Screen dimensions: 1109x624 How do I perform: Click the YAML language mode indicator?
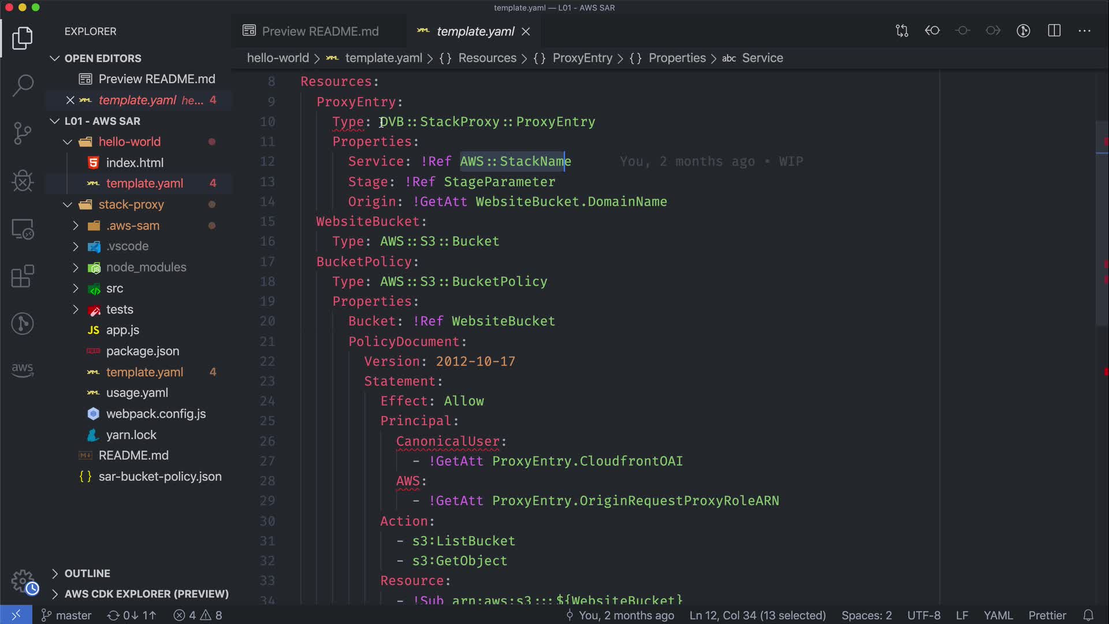click(998, 615)
